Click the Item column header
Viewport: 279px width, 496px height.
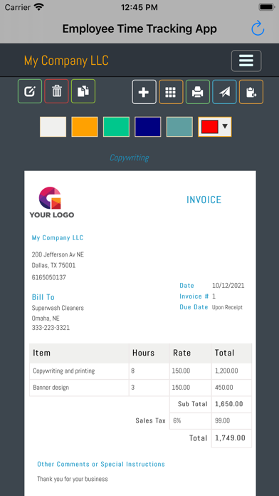click(79, 353)
